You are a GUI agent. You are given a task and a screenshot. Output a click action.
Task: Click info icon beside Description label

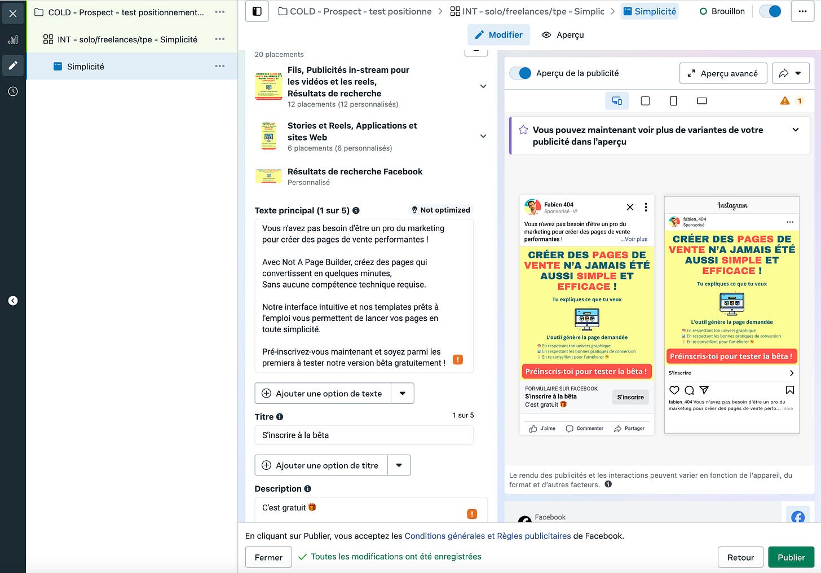[307, 489]
